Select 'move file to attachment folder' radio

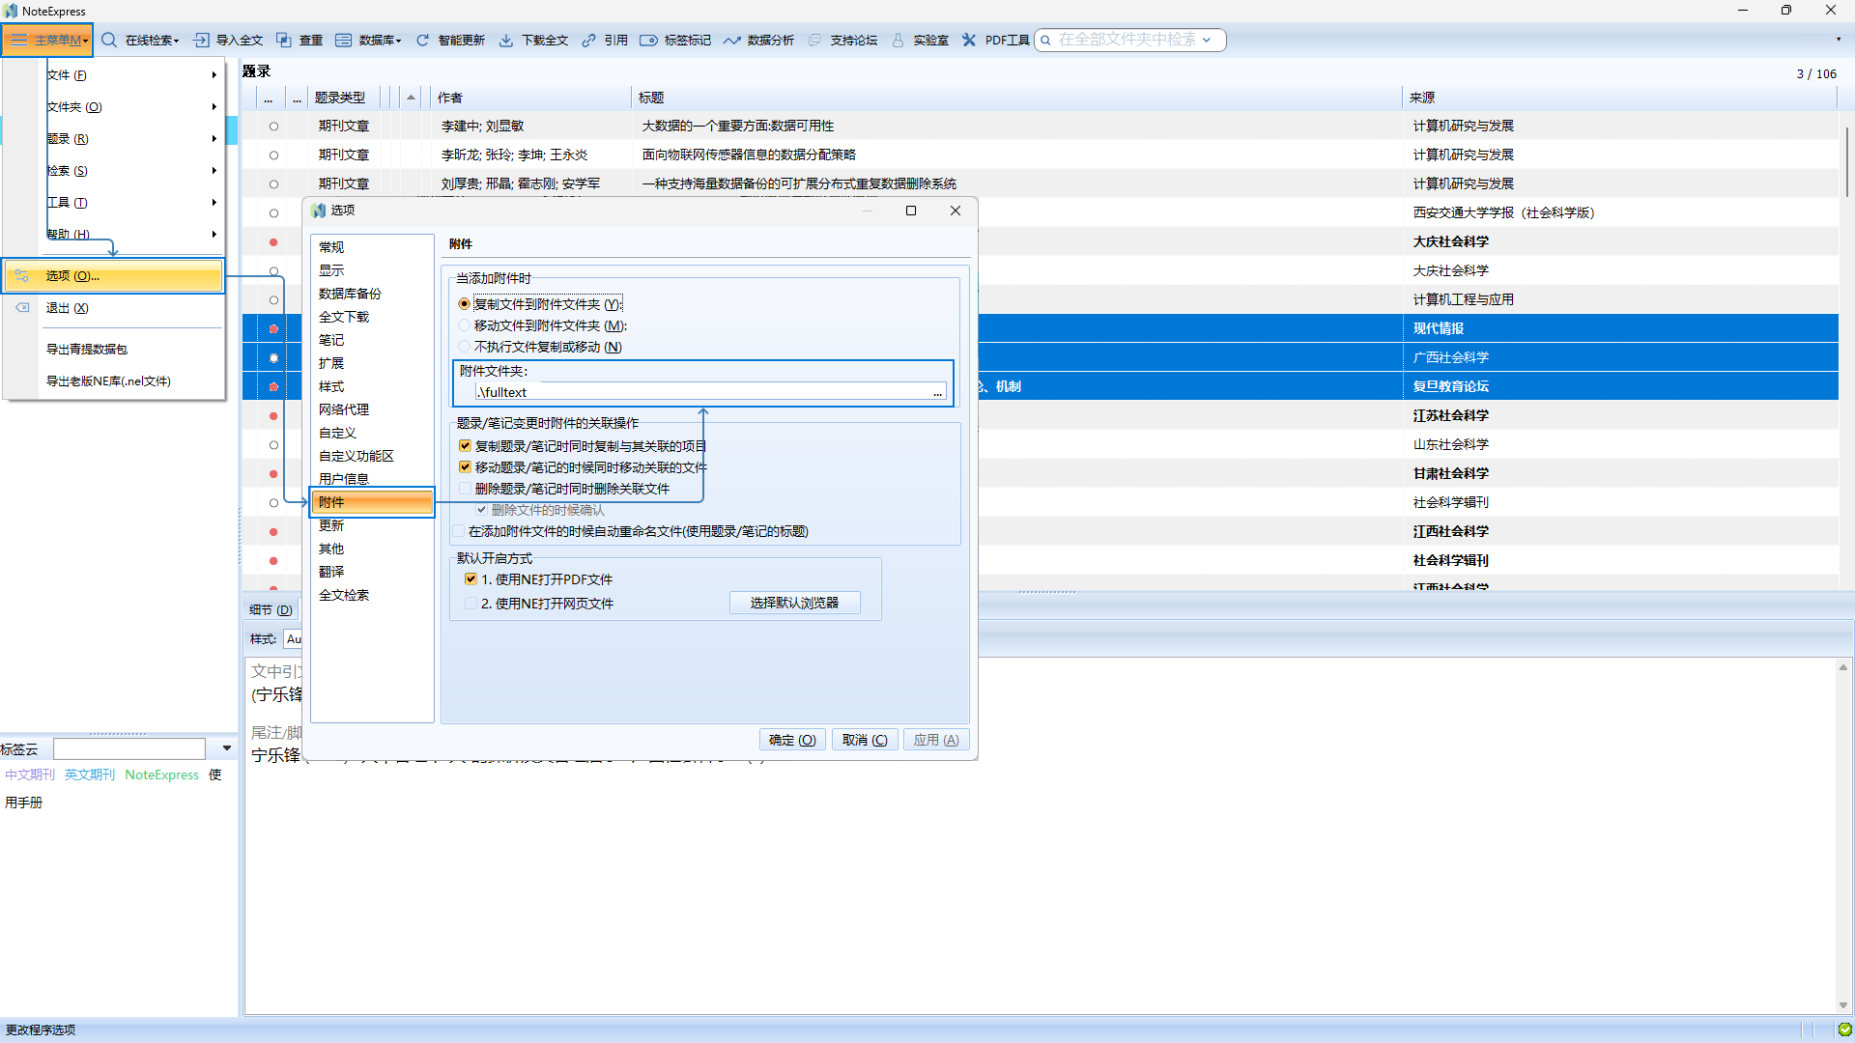pos(464,325)
